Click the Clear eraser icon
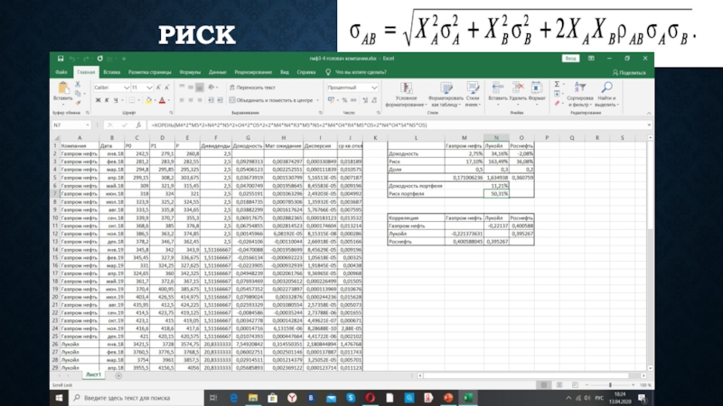Viewport: 723px width, 406px height. (x=557, y=103)
